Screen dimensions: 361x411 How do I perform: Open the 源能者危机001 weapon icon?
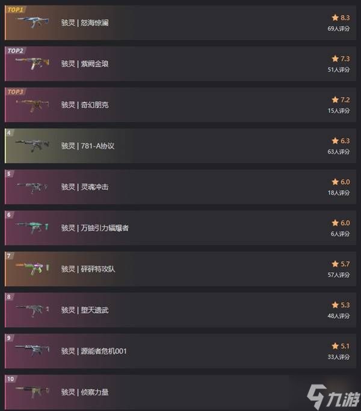[32, 350]
